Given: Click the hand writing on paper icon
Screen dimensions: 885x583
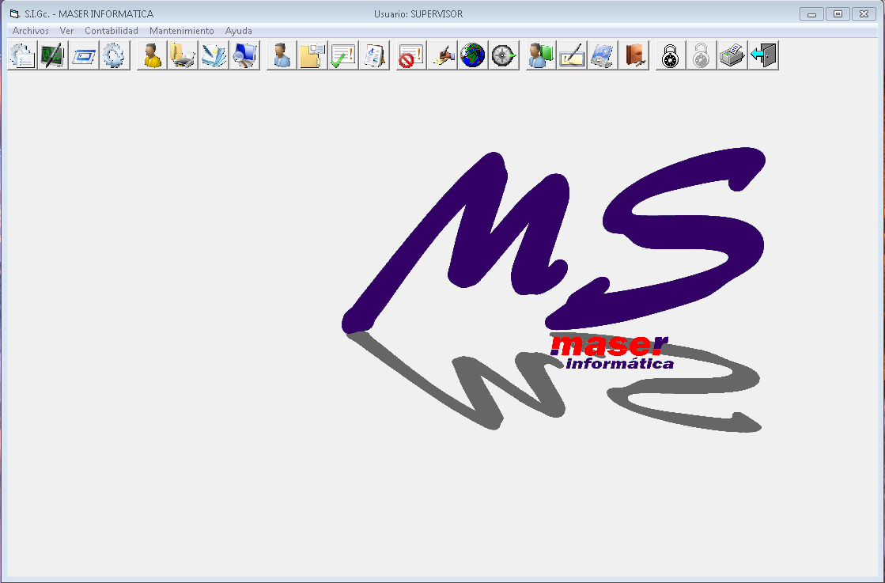Looking at the screenshot, I should [443, 55].
